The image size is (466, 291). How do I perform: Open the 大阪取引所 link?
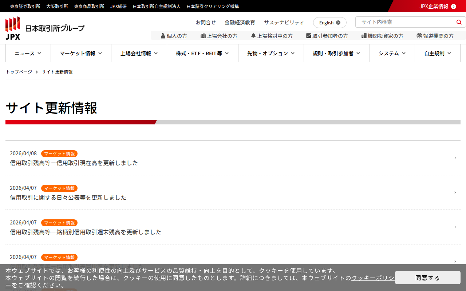pyautogui.click(x=57, y=7)
